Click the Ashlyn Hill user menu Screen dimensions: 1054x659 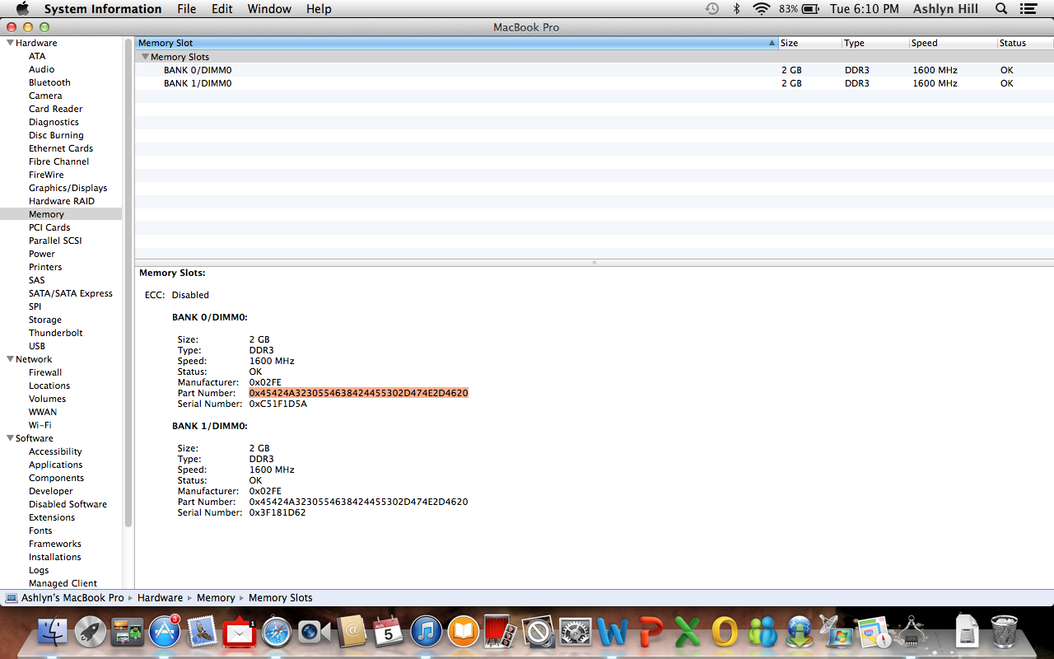click(947, 9)
